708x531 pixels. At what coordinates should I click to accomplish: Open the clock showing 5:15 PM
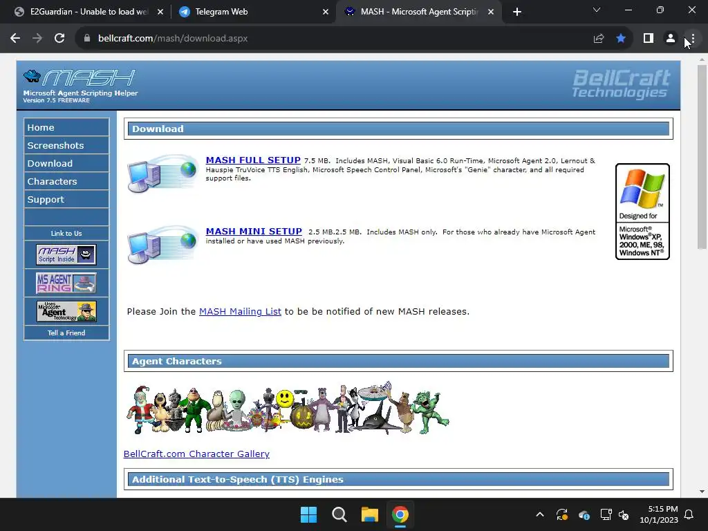[659, 514]
